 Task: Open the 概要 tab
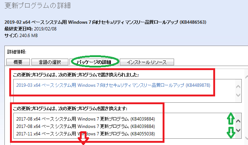pos(18,62)
